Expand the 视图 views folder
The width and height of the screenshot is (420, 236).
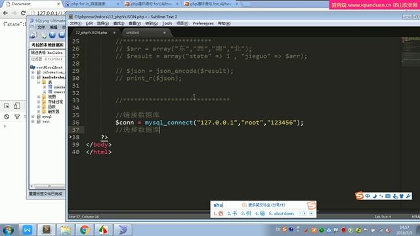[39, 96]
